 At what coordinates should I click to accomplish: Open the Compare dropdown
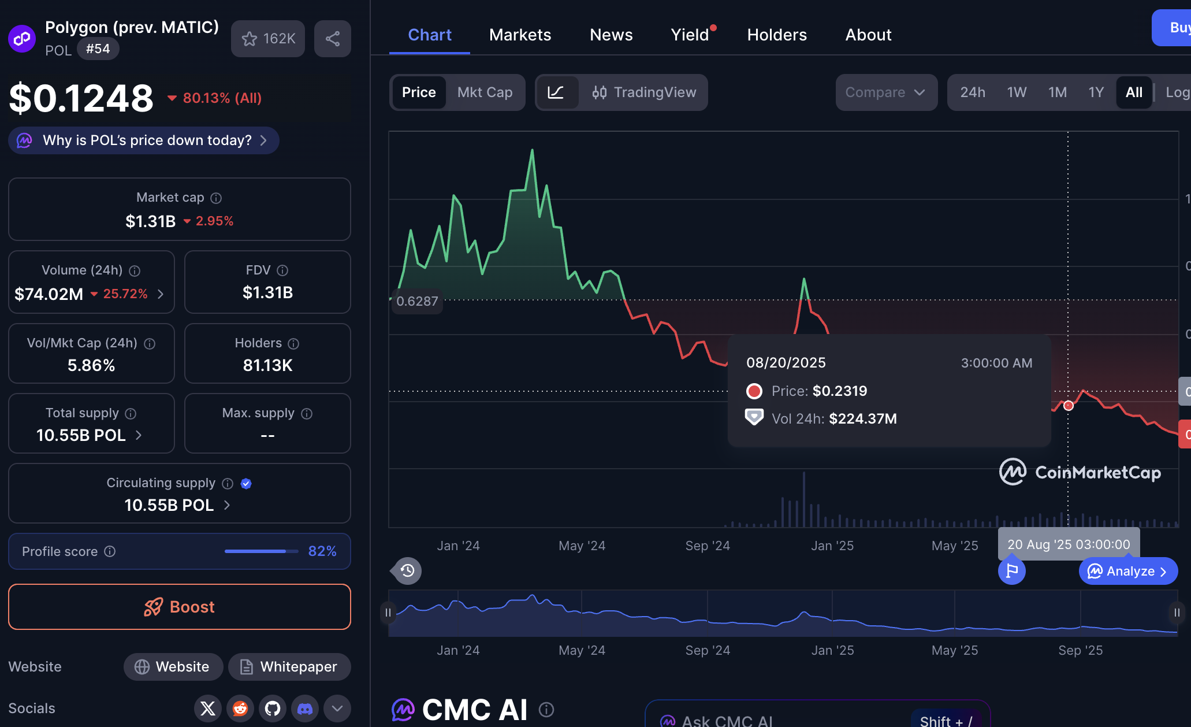(x=885, y=92)
